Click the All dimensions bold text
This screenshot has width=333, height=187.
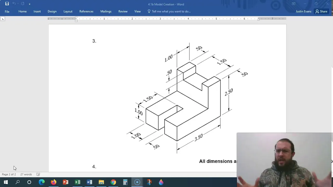(x=218, y=161)
